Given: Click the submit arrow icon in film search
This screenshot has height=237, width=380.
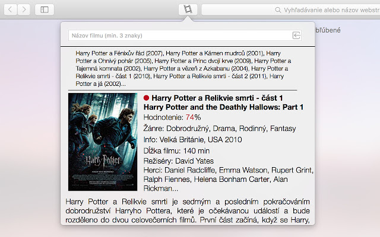Looking at the screenshot, I should click(x=296, y=36).
